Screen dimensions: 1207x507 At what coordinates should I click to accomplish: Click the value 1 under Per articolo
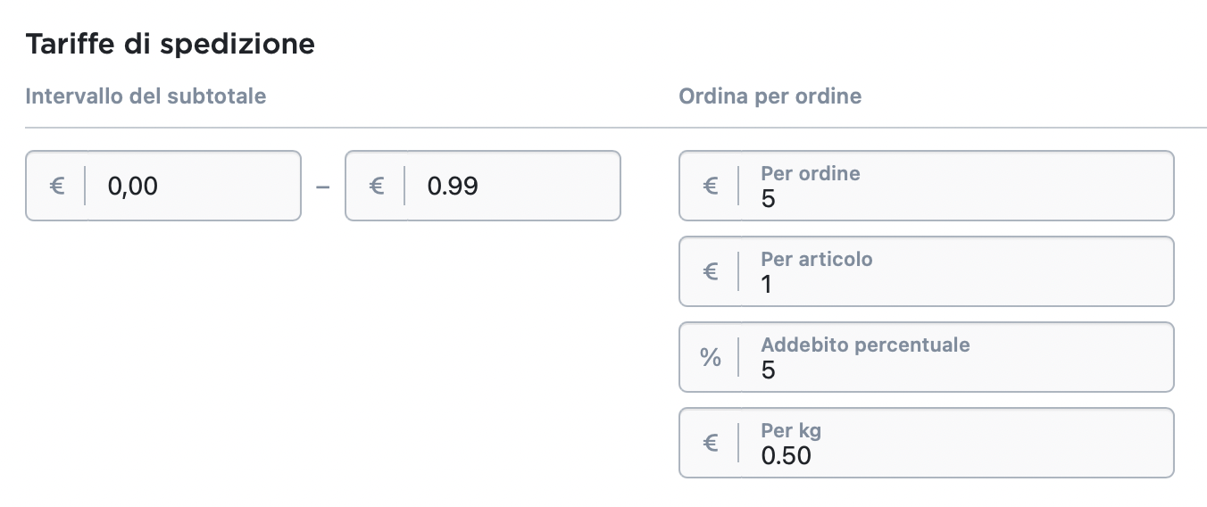[767, 285]
